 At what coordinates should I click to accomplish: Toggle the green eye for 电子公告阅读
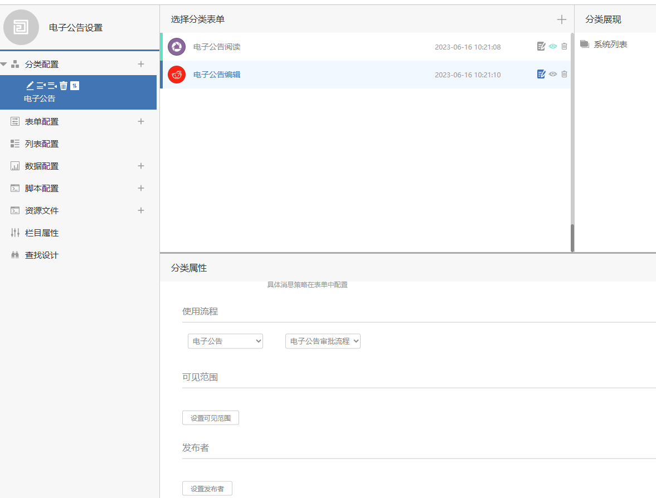point(552,47)
